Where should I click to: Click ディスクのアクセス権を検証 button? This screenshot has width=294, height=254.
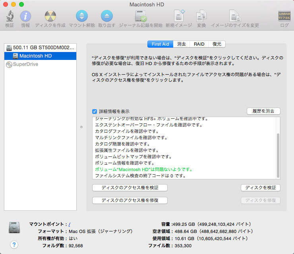[130, 188]
